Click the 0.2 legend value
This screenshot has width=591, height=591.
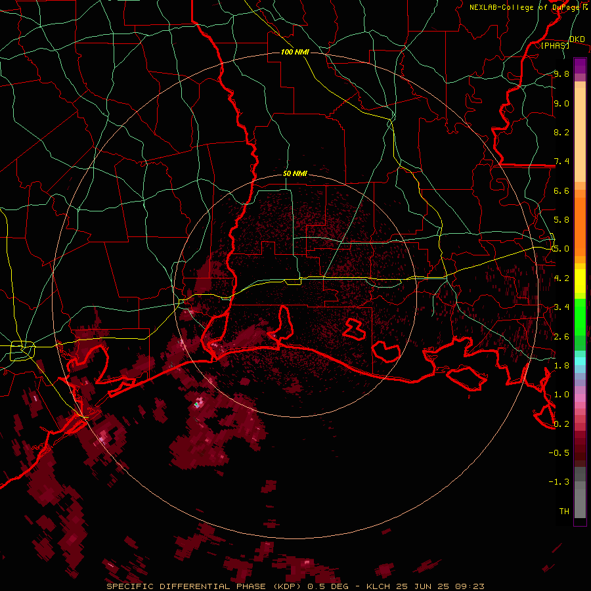click(561, 424)
